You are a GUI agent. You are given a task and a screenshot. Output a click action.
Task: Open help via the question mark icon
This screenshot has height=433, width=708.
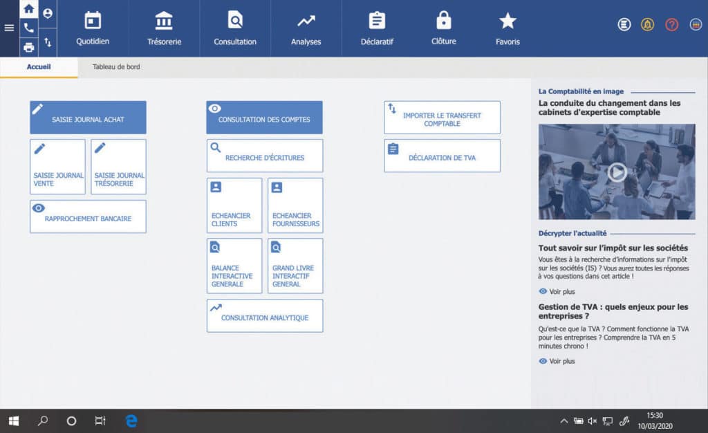(671, 25)
